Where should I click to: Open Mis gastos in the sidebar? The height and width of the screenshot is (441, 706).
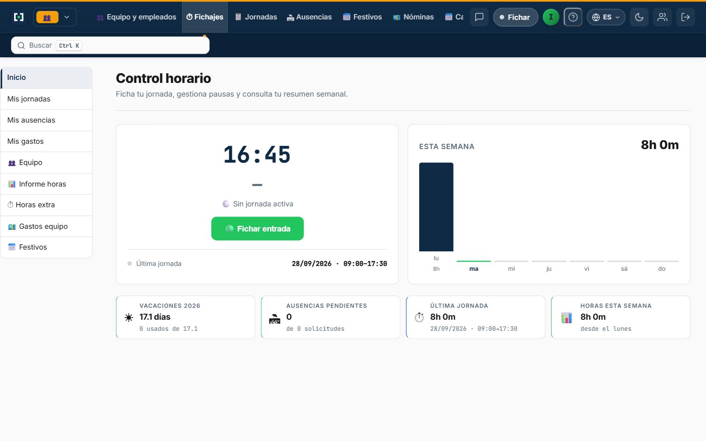pos(46,142)
